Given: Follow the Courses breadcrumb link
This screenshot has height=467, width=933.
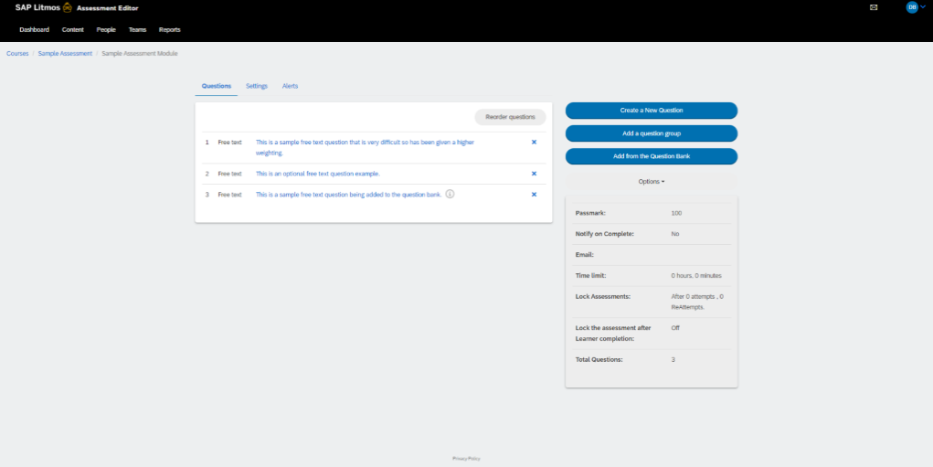Looking at the screenshot, I should coord(17,54).
